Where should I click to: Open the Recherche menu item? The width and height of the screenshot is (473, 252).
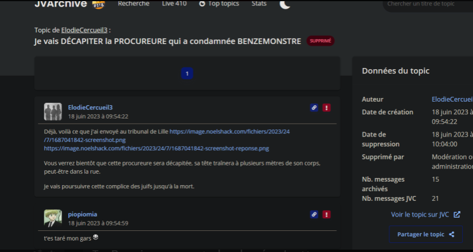click(134, 4)
